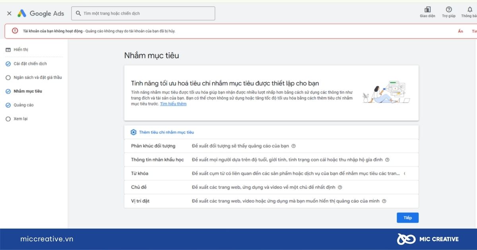Click circle icon beside Ngân sách và đặt giá thầu
This screenshot has height=250, width=477.
pos(8,77)
